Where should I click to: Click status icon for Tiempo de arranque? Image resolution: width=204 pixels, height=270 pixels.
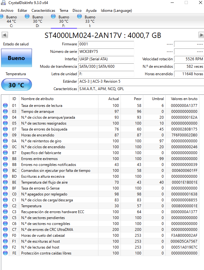click(x=5, y=111)
